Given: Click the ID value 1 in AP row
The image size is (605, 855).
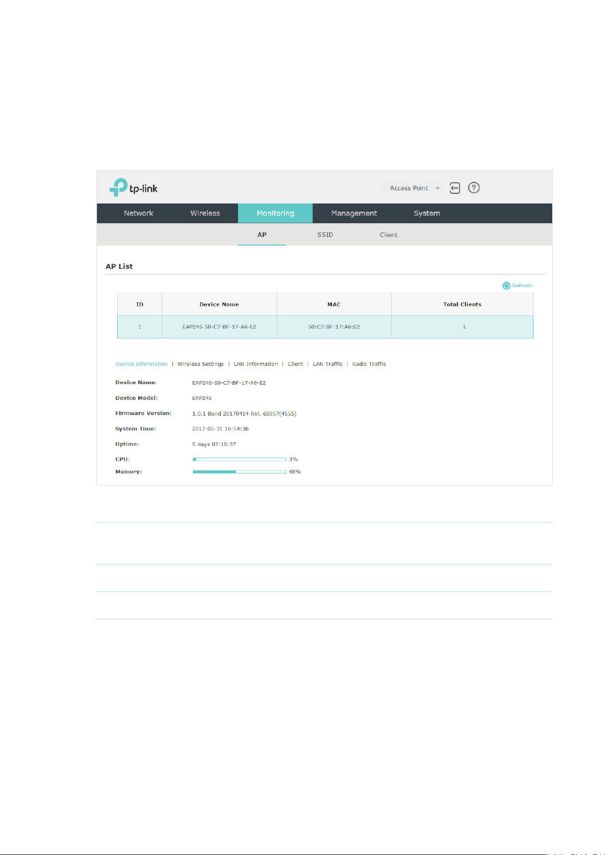Looking at the screenshot, I should click(x=140, y=327).
